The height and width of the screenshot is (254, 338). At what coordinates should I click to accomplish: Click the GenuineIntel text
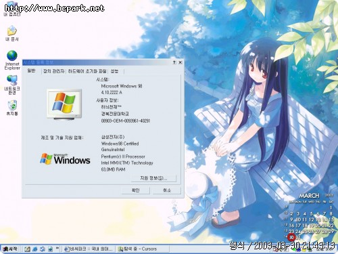113,150
